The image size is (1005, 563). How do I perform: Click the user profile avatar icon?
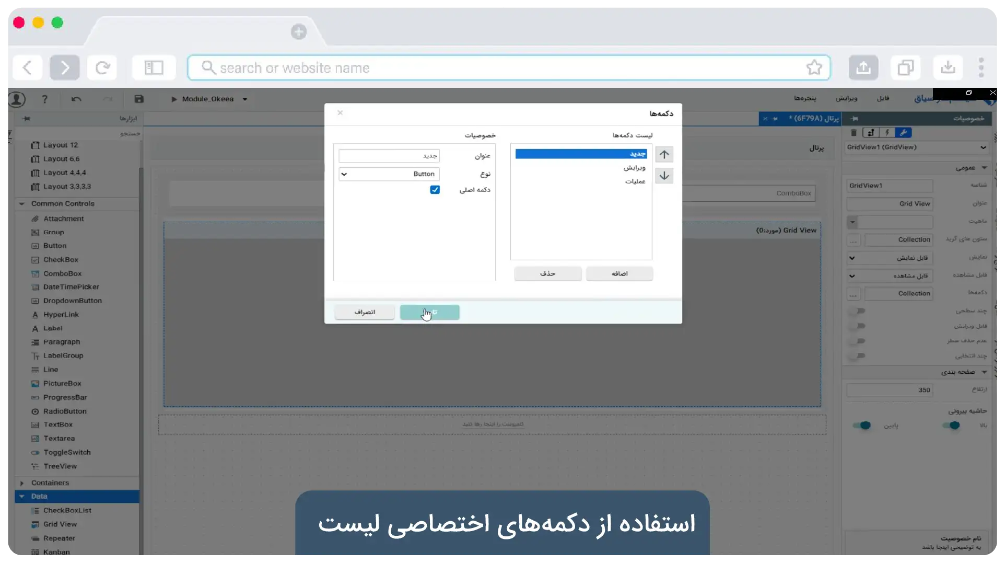click(17, 99)
